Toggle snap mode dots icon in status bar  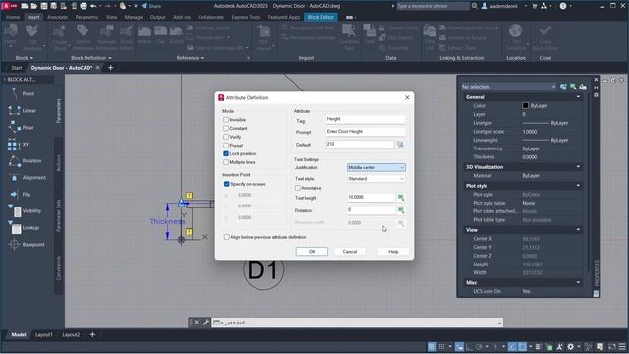[441, 347]
